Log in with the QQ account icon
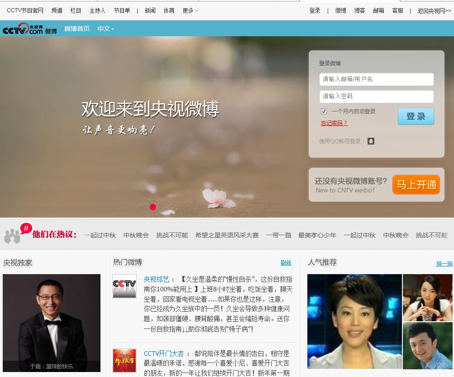The image size is (454, 377). [371, 141]
